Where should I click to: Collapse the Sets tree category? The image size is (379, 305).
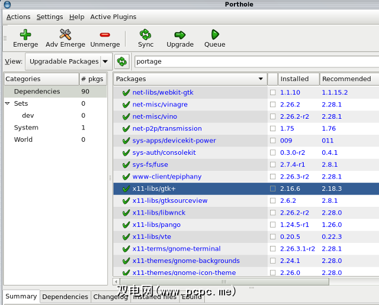8,103
